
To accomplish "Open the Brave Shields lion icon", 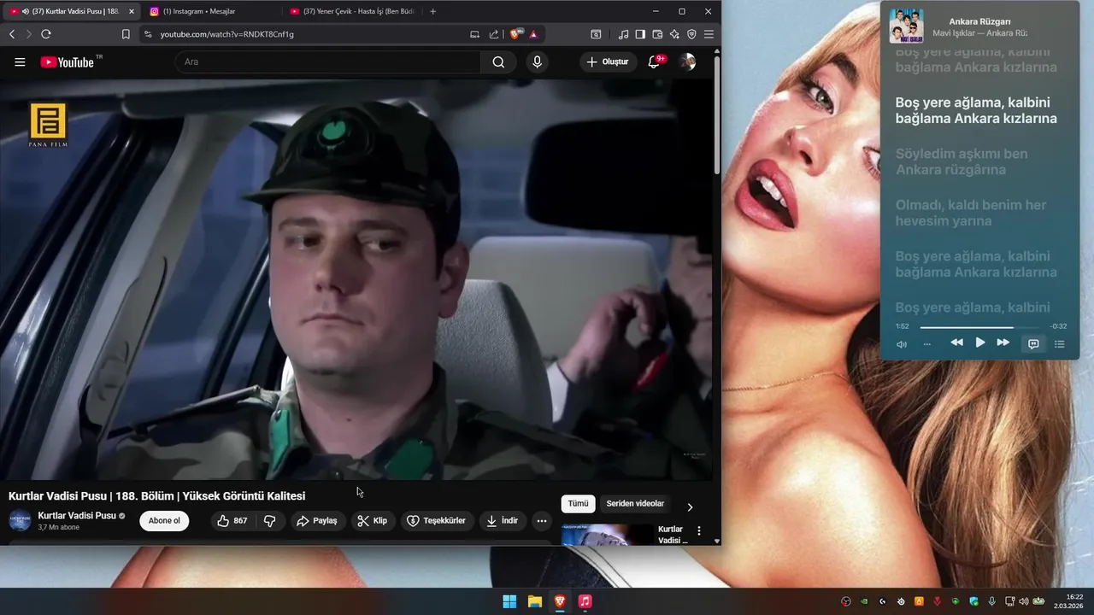I will pyautogui.click(x=515, y=34).
